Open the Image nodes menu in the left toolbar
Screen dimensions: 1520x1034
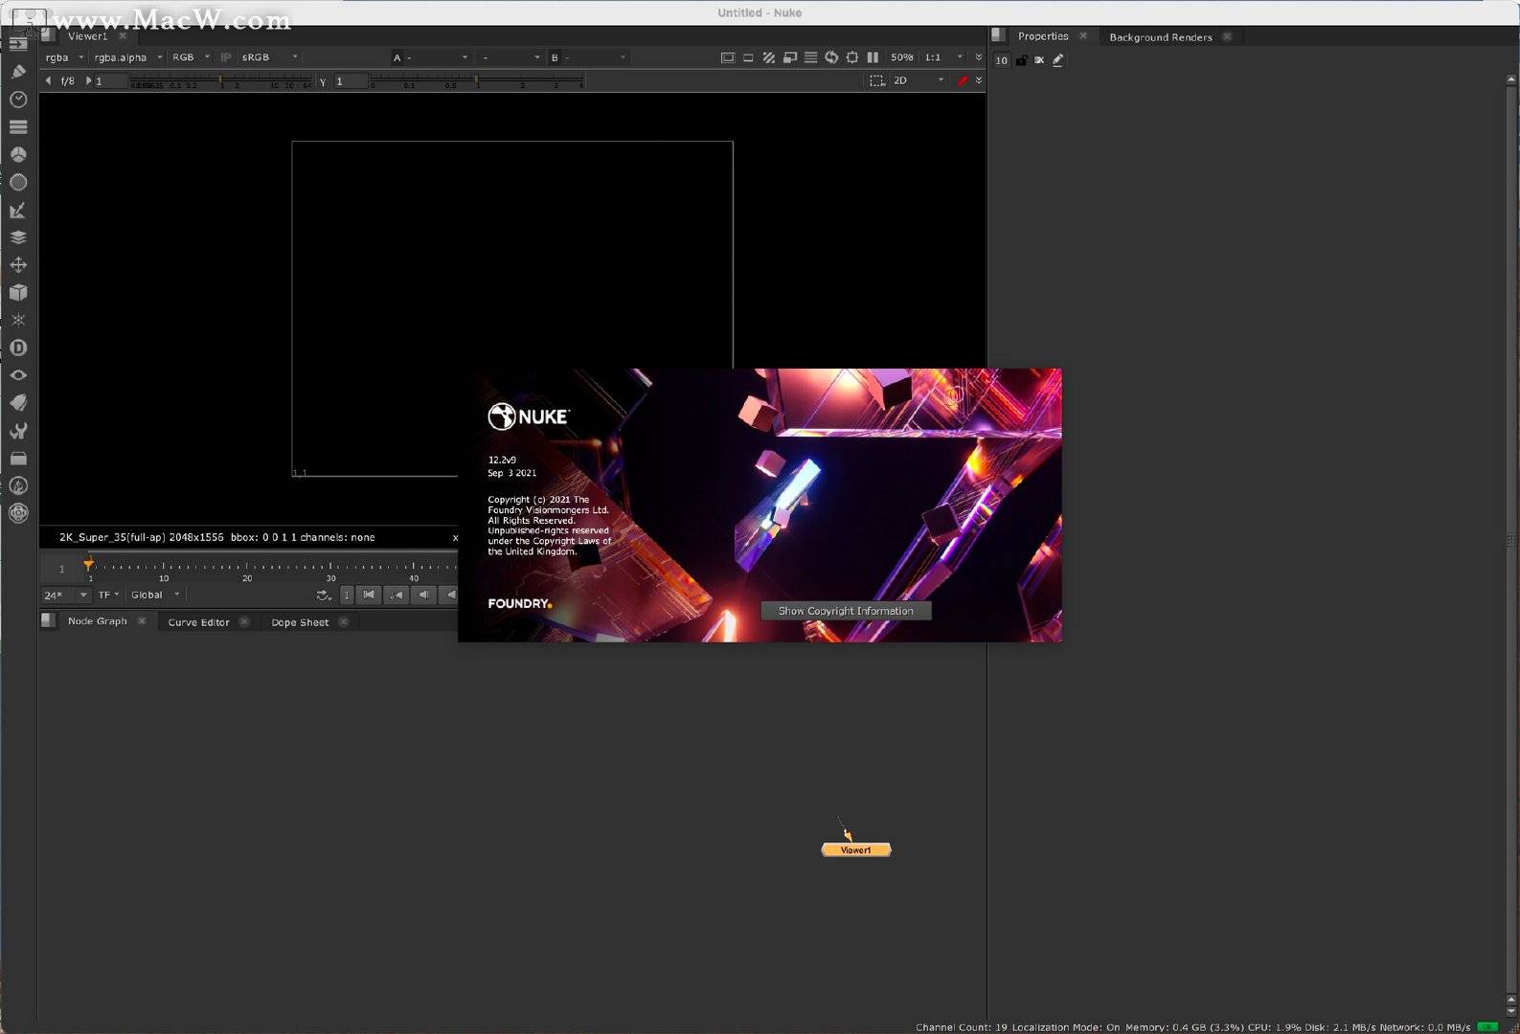point(18,44)
